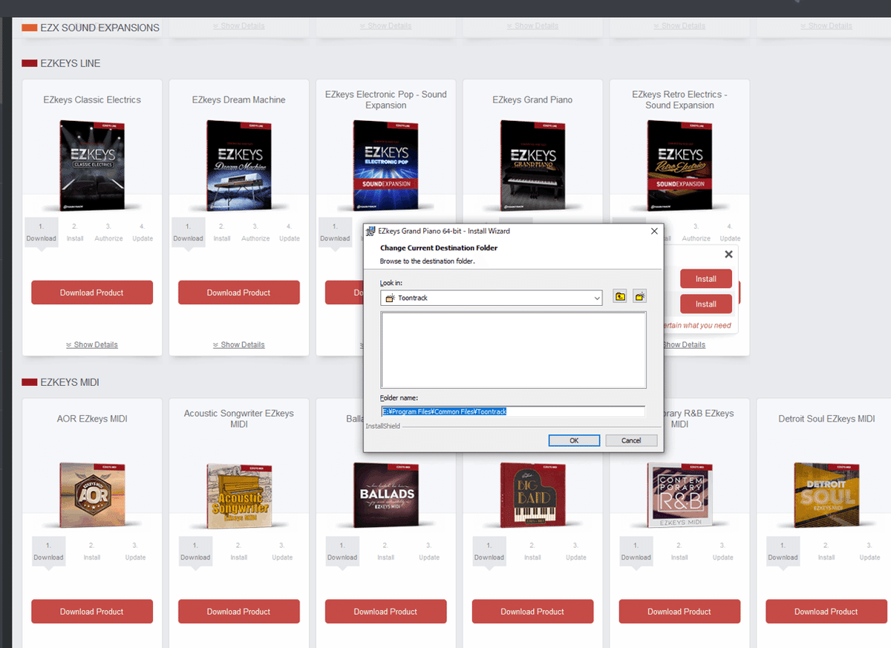Screen dimensions: 891x648
Task: Download the Acoustic Songwriter EZkeys MIDI product
Action: [x=239, y=612]
